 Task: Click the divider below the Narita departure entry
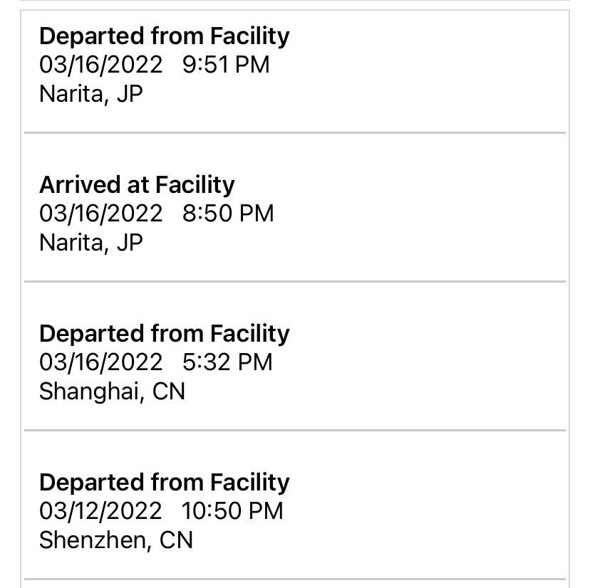click(295, 133)
